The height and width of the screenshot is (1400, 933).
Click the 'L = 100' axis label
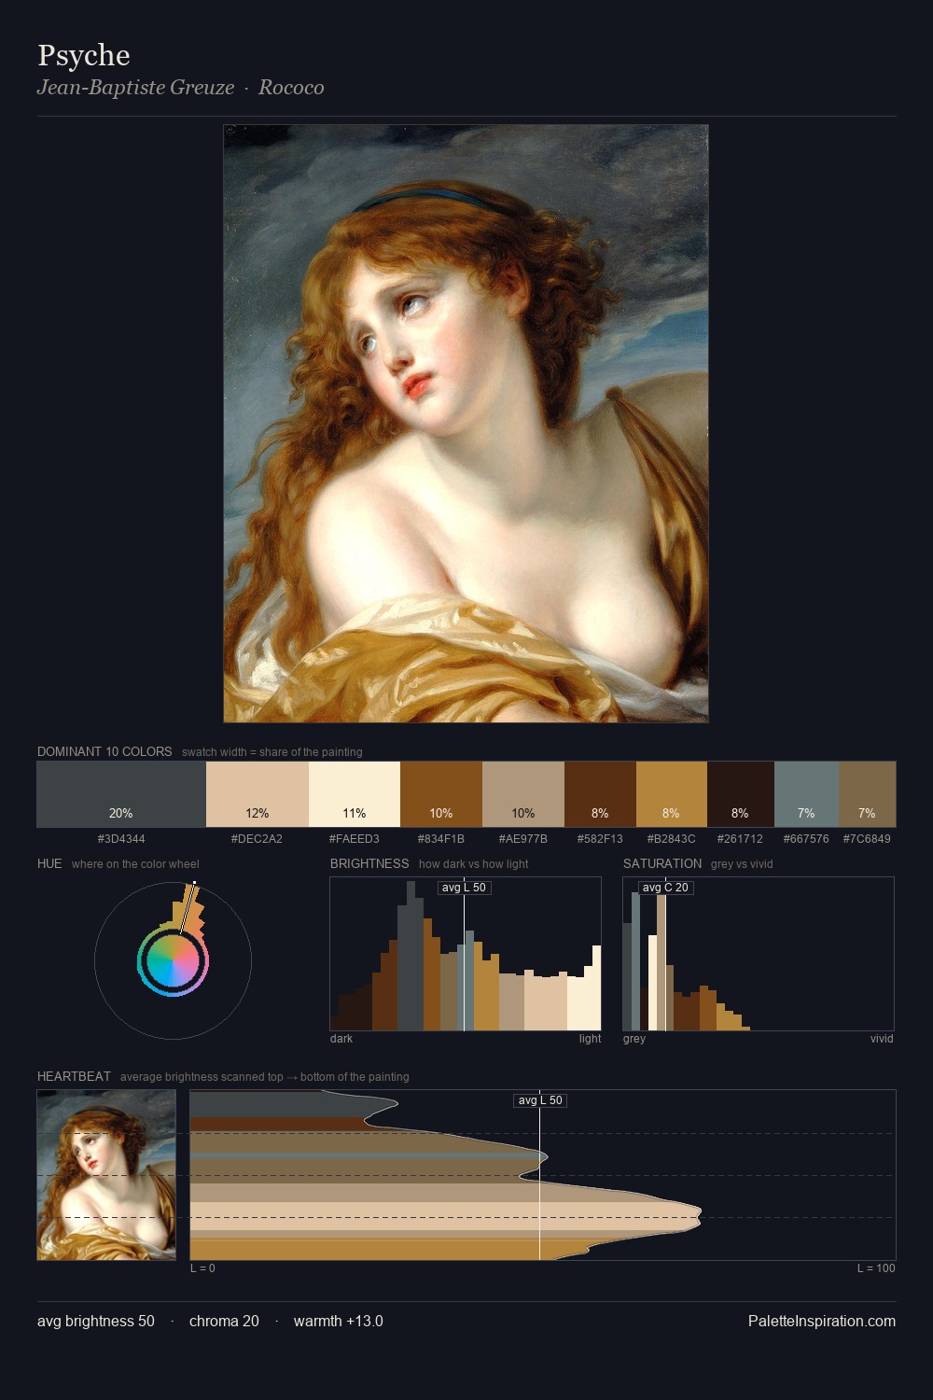click(876, 1268)
